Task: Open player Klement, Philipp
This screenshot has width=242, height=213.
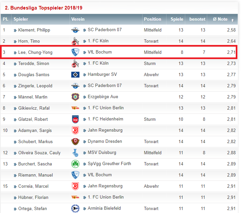Action: tap(34, 30)
